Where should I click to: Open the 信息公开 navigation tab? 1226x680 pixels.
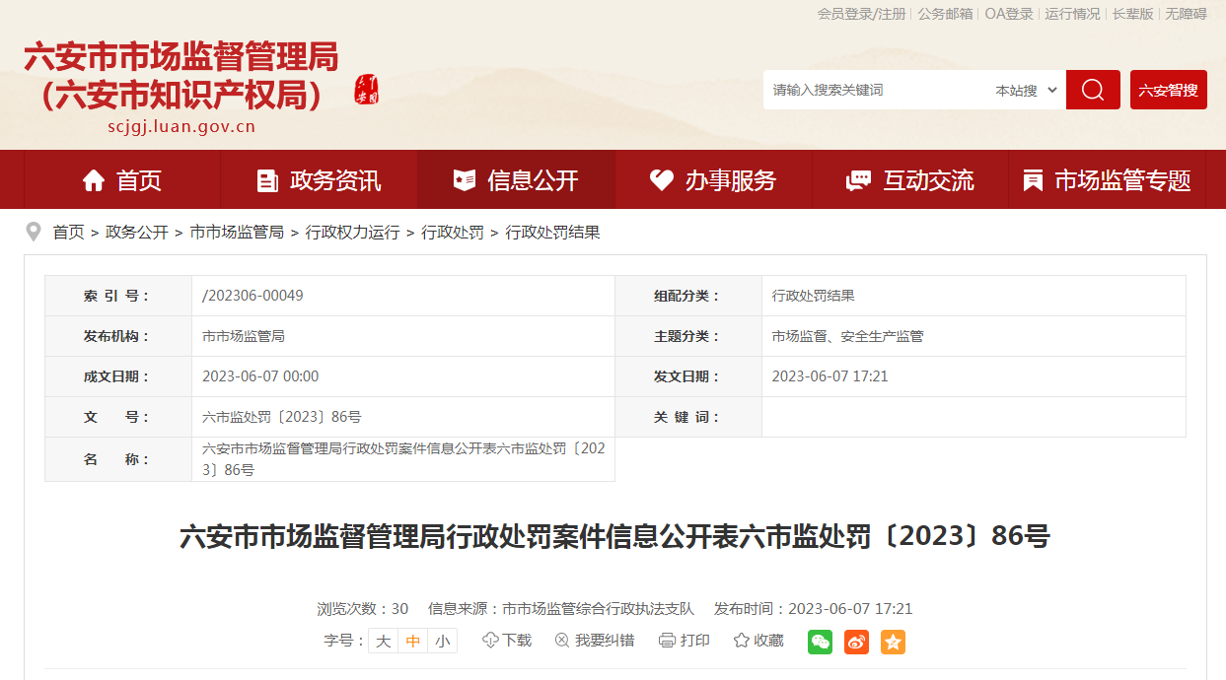pos(516,180)
